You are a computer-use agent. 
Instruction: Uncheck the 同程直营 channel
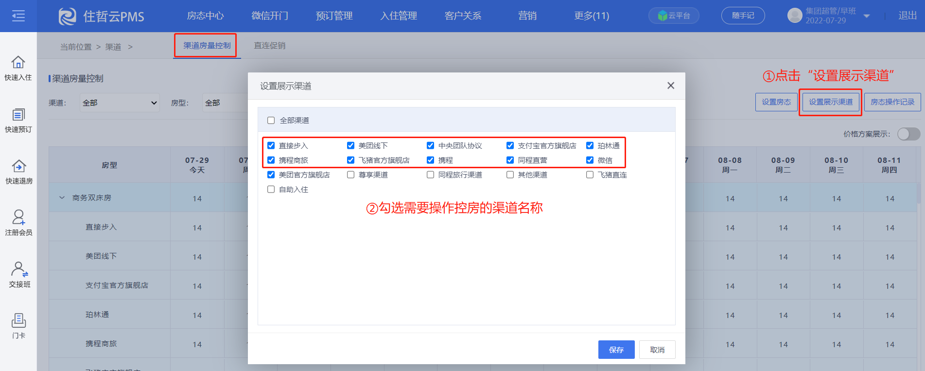(510, 160)
